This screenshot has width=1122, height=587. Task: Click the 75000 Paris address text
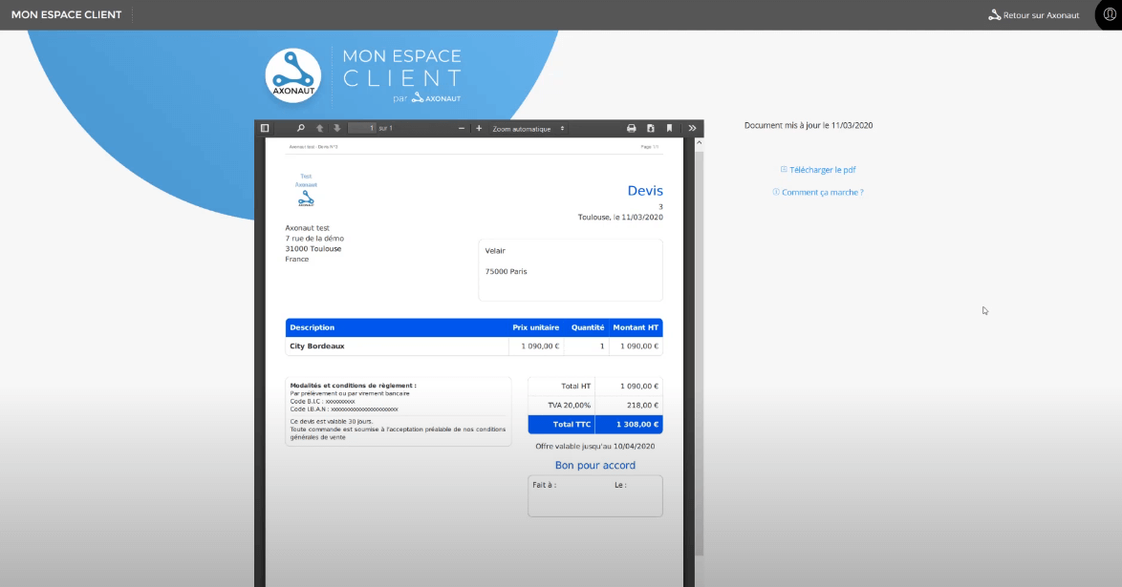click(x=506, y=272)
